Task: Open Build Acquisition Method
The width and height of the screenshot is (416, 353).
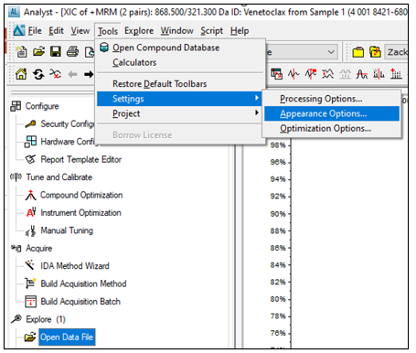Action: click(x=83, y=283)
